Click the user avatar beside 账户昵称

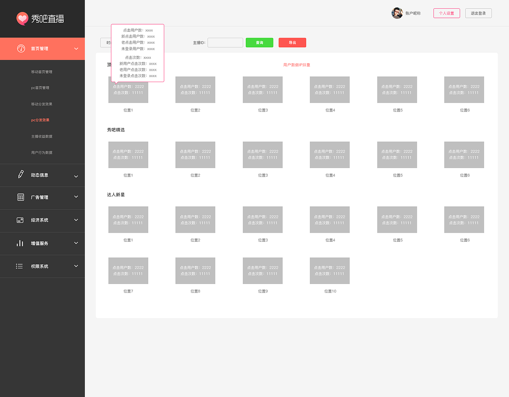pos(397,13)
